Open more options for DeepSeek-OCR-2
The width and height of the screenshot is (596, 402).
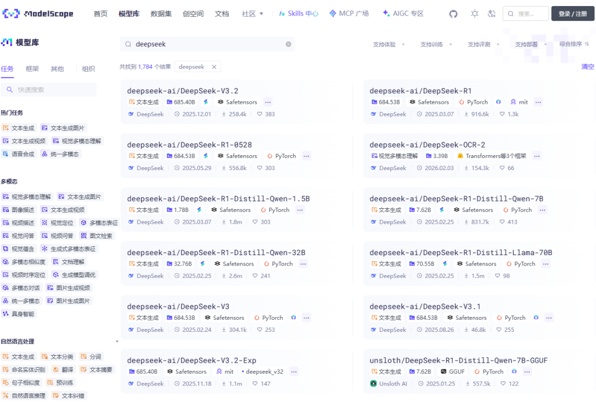(537, 156)
